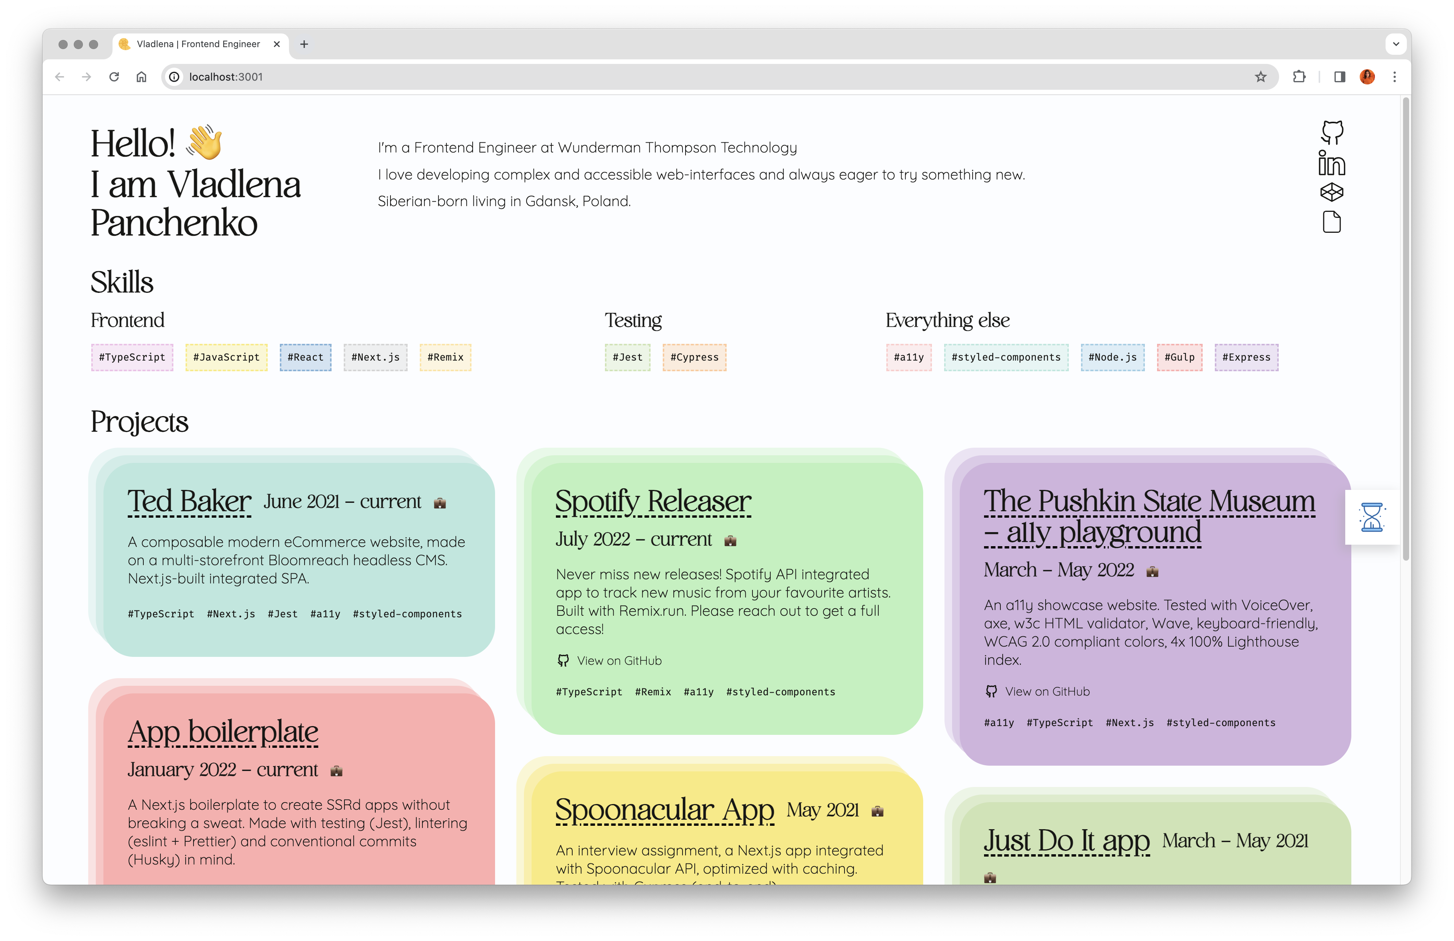This screenshot has height=941, width=1454.
Task: Open the CodePen profile icon
Action: (1332, 192)
